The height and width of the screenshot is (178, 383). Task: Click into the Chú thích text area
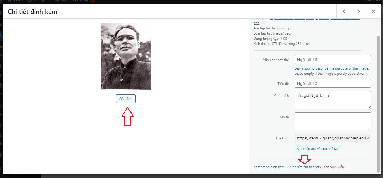(333, 100)
